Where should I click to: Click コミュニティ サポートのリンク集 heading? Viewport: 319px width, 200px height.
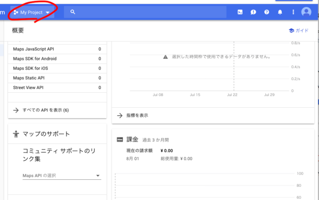(59, 155)
